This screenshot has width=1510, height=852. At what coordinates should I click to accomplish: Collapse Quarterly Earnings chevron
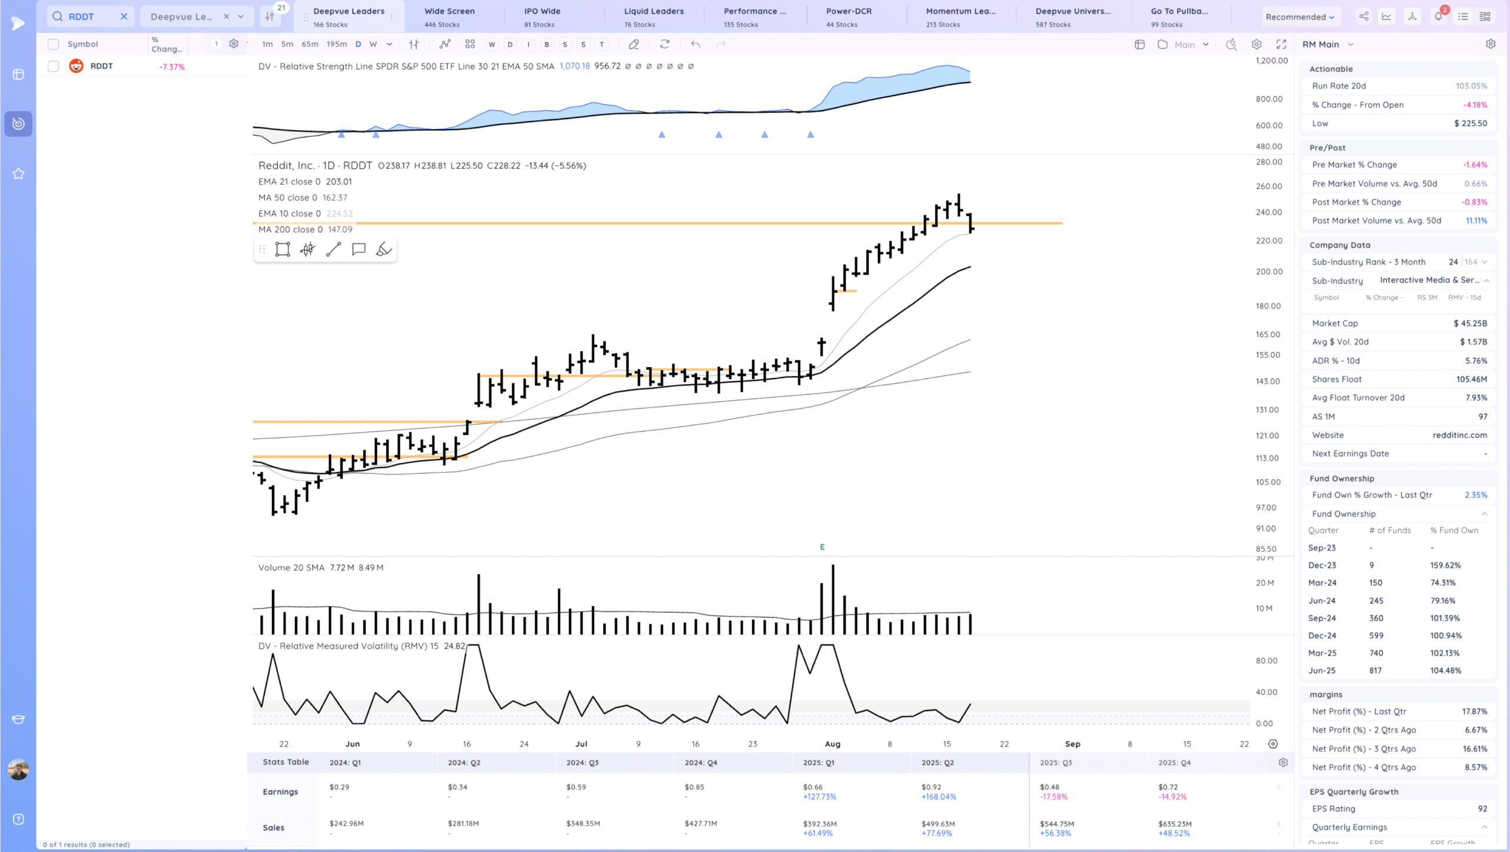[1485, 827]
